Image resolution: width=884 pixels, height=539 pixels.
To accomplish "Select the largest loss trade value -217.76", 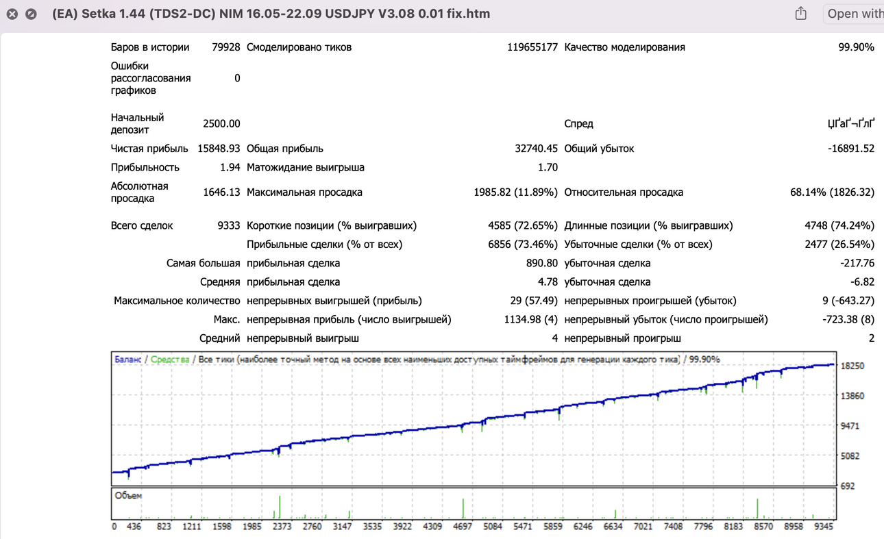I will pyautogui.click(x=858, y=263).
